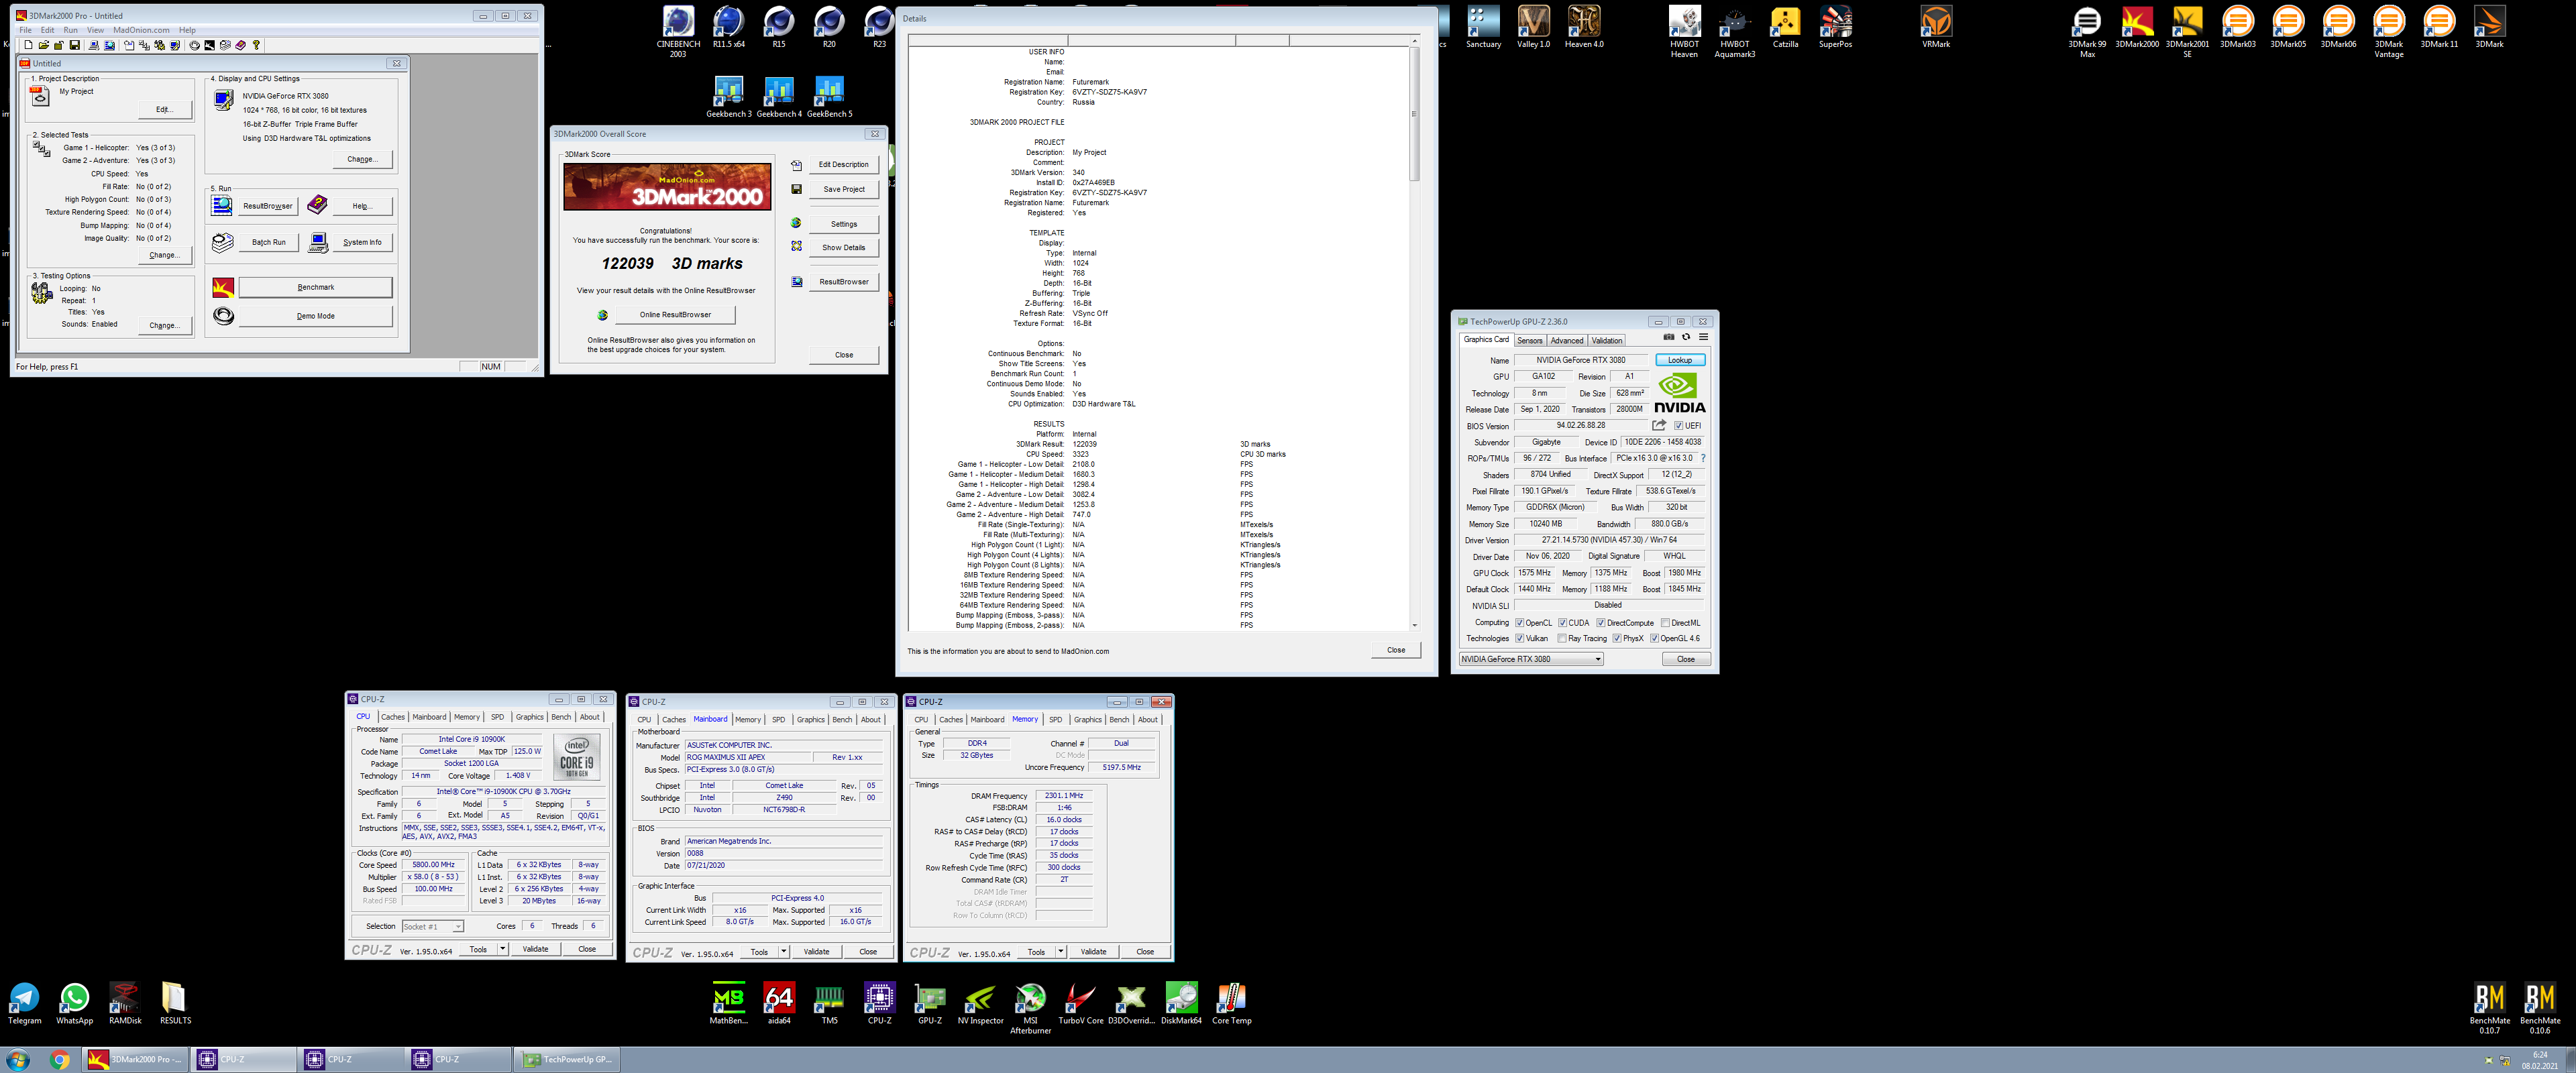Image resolution: width=2576 pixels, height=1073 pixels.
Task: Click Validate in the CPU-Z Memory window
Action: tap(1093, 952)
